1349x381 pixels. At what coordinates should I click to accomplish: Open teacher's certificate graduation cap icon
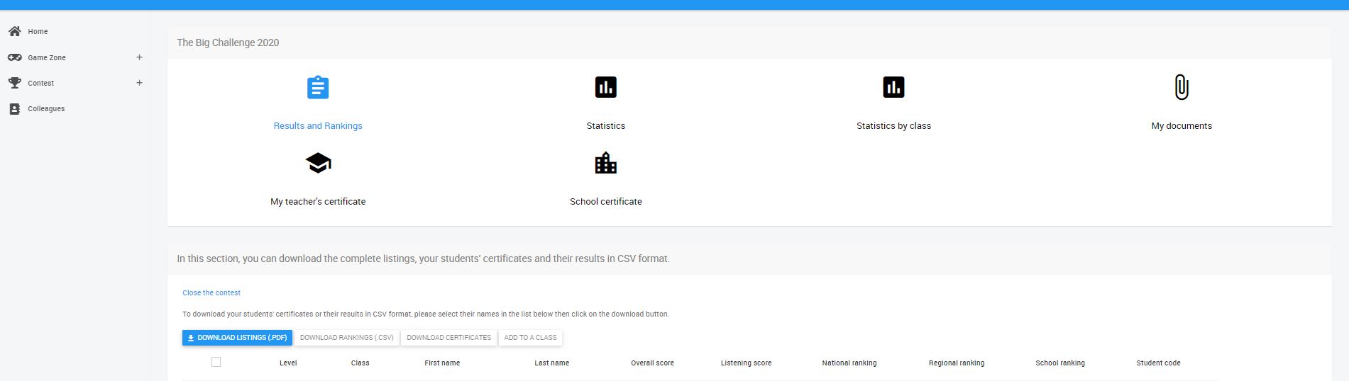point(318,163)
